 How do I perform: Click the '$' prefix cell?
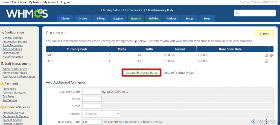(x=110, y=61)
